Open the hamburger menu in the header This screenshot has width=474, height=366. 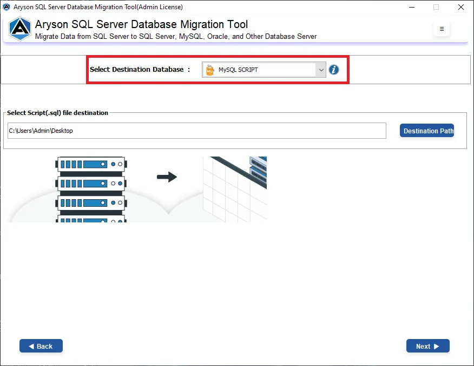[x=442, y=29]
